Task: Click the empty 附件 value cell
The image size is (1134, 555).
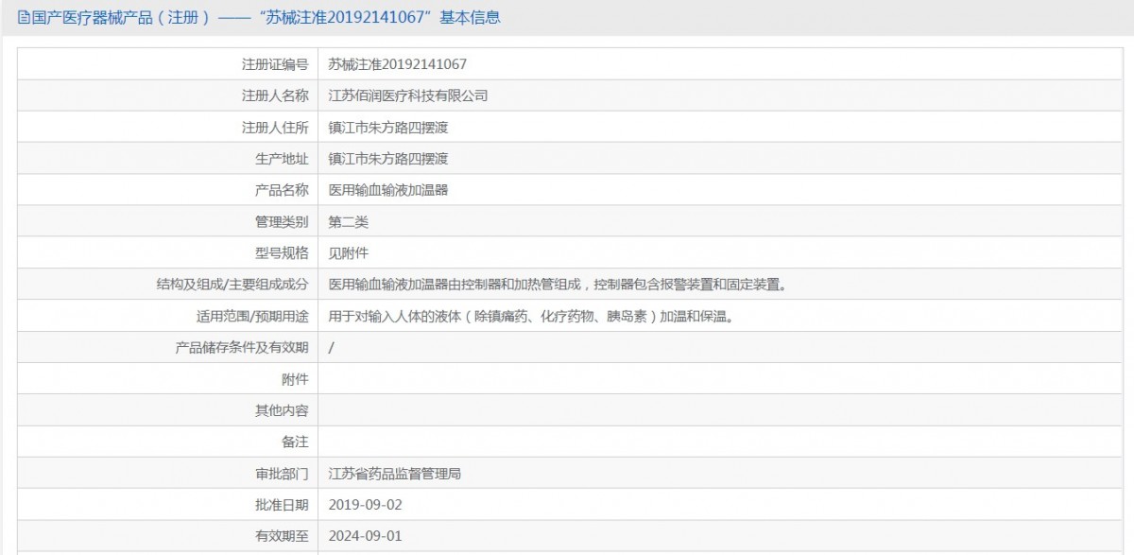Action: [720, 379]
